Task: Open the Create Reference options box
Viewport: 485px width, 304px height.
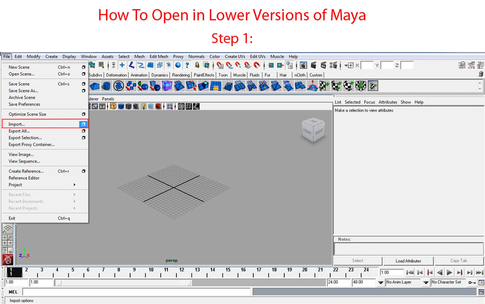Action: [84, 171]
